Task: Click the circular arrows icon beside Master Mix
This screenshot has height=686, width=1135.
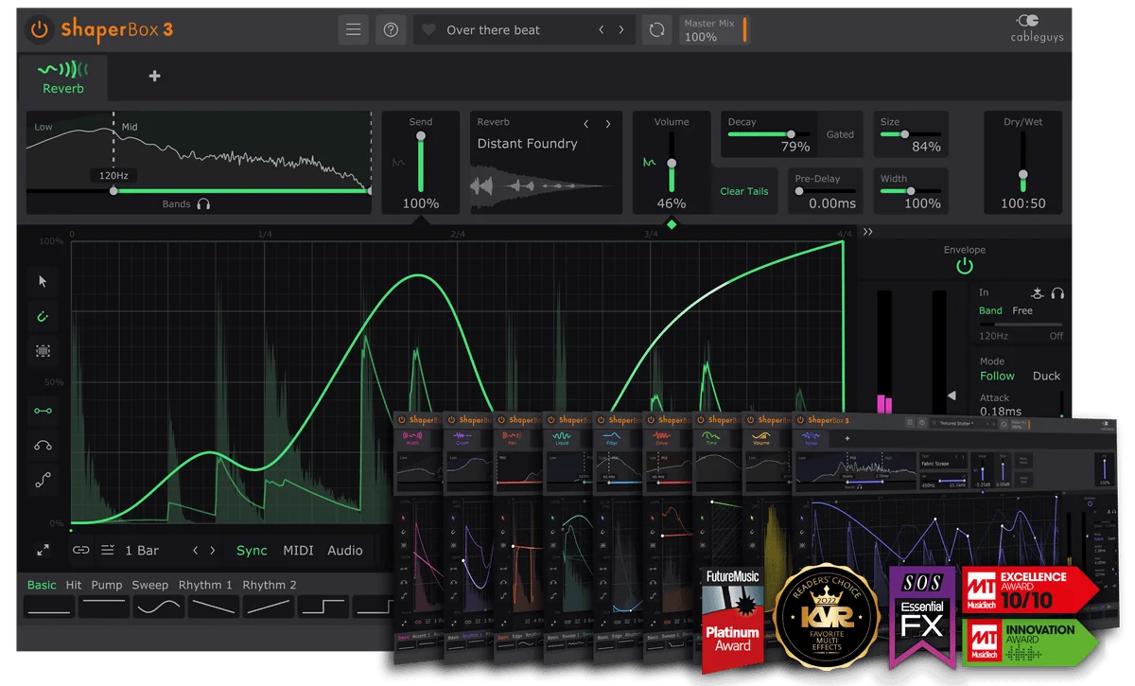Action: tap(656, 30)
